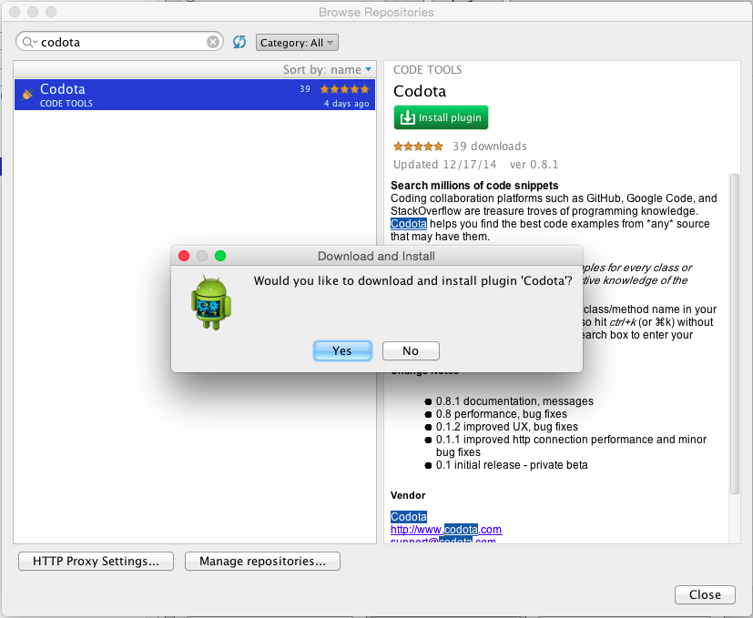Click the 'ver 0.8.1' version text
The width and height of the screenshot is (753, 618).
pyautogui.click(x=534, y=165)
